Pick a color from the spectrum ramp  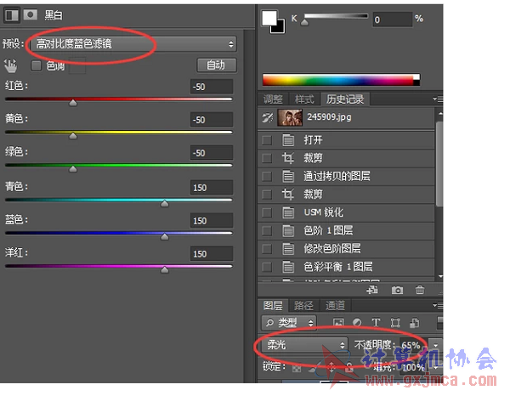point(341,80)
